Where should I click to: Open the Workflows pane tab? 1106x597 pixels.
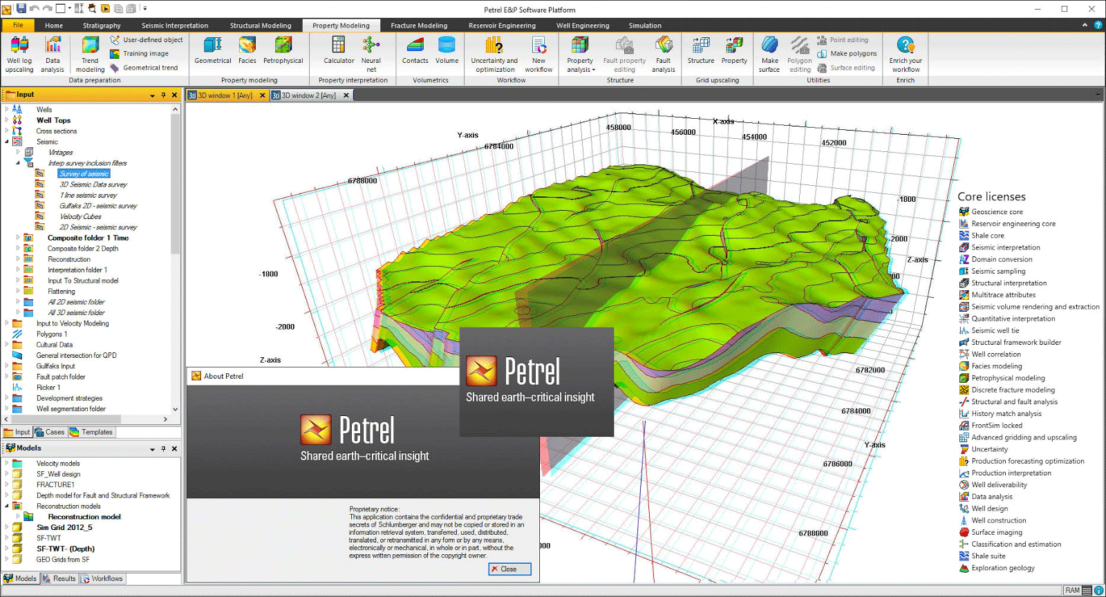tap(102, 579)
